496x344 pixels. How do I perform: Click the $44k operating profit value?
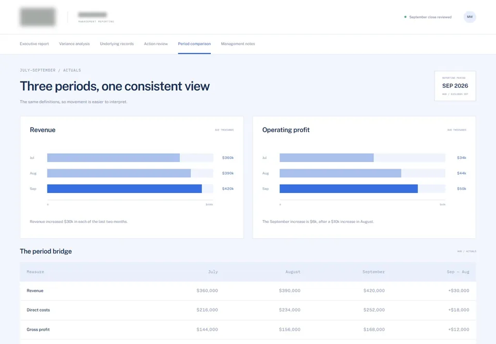[x=461, y=173]
